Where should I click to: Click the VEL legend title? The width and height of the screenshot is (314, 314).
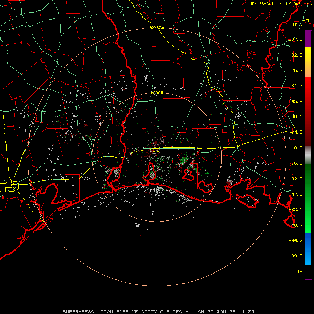[x=306, y=21]
